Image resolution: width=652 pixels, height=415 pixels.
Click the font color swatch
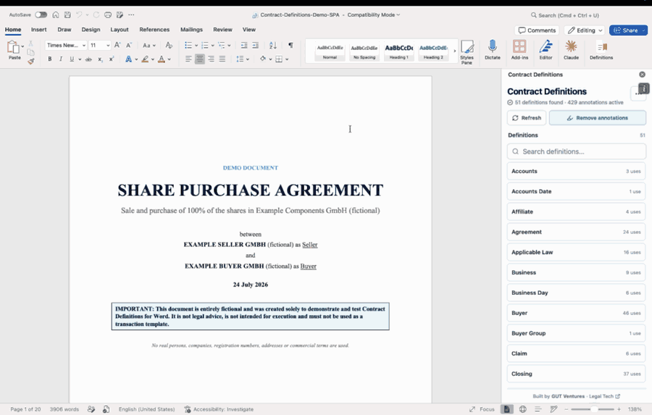tap(162, 59)
